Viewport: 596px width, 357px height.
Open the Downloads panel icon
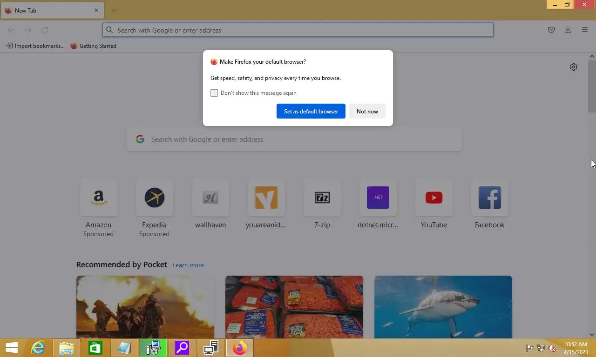(x=568, y=30)
